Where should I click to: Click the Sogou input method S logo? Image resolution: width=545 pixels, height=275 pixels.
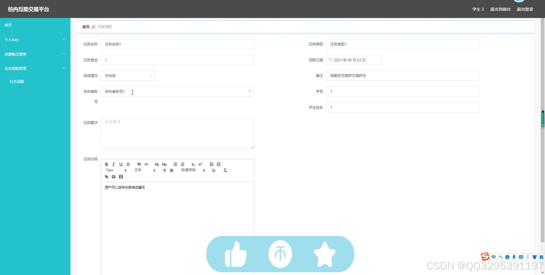point(485,256)
